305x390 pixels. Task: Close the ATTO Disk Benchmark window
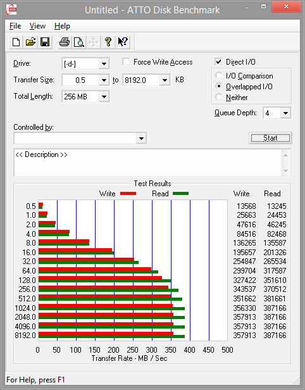pyautogui.click(x=286, y=7)
